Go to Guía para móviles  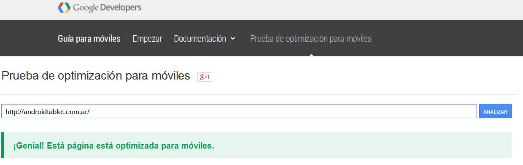(x=89, y=39)
